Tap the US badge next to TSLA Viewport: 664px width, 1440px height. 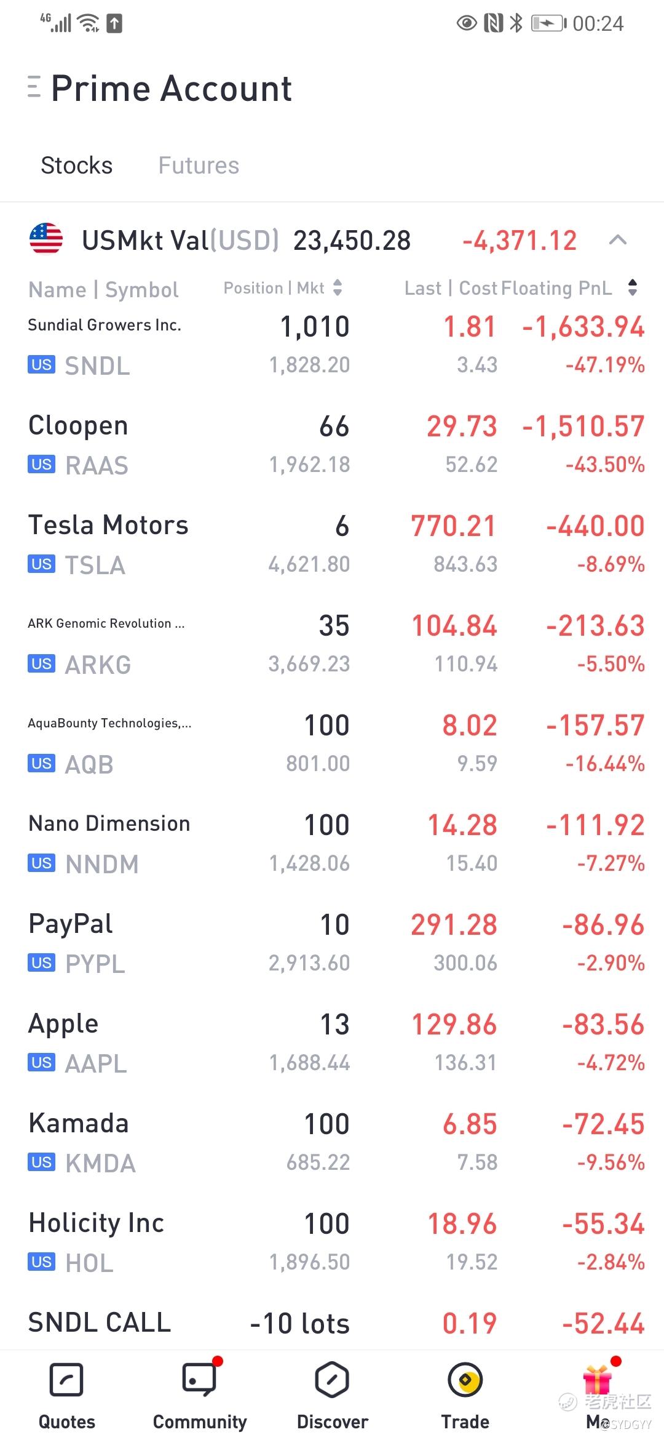click(41, 564)
